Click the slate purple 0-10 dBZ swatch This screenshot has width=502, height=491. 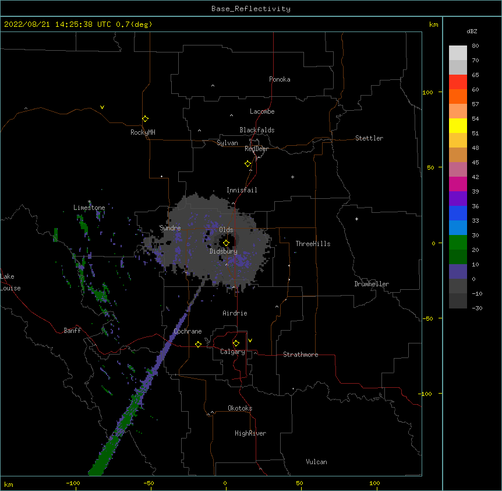[x=458, y=272]
